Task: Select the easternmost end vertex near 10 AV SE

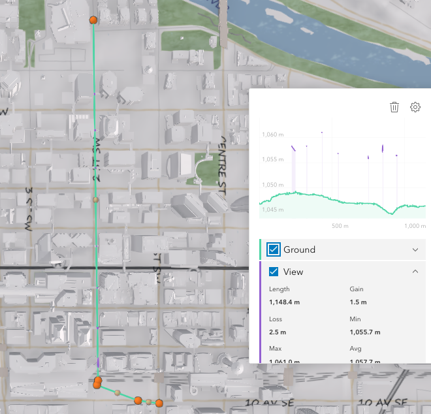Action: [159, 404]
